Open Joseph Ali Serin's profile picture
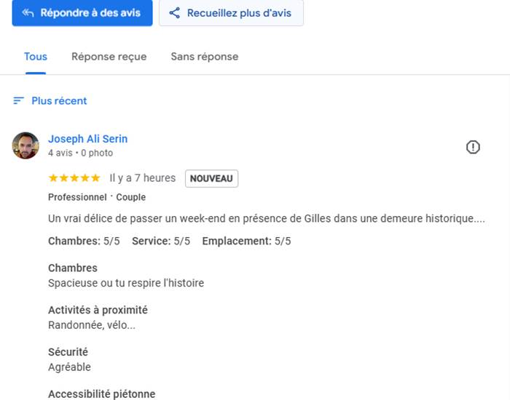 pyautogui.click(x=25, y=145)
